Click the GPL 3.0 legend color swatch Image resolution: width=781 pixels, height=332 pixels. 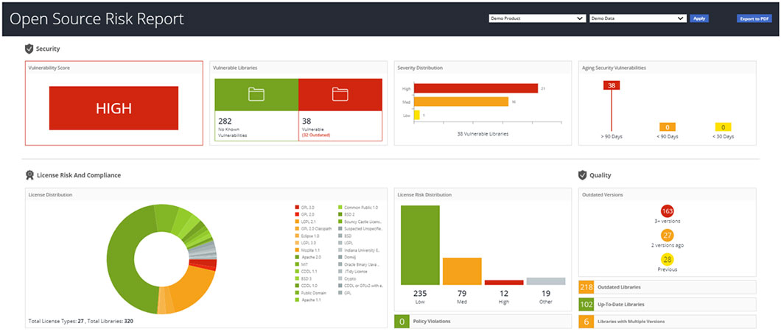[x=295, y=208]
